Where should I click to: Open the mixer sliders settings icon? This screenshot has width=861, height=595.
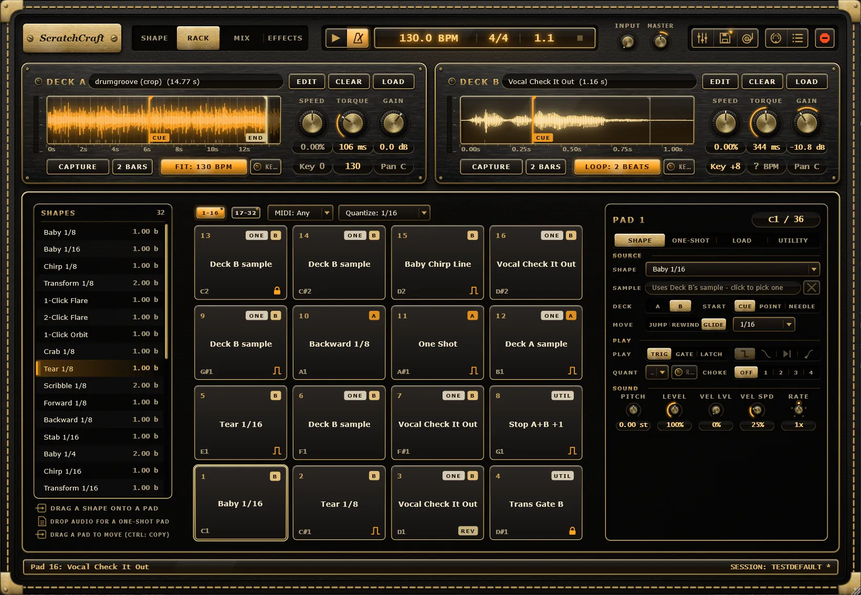pos(702,38)
